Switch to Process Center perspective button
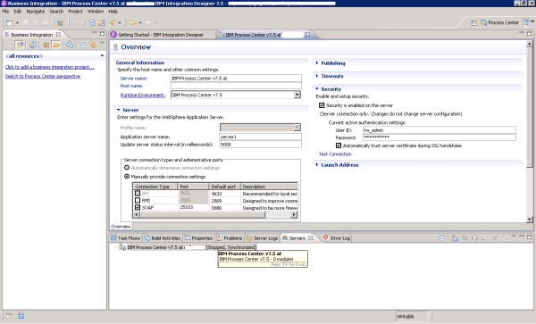Screen dimensions: 536x324 pyautogui.click(x=499, y=23)
